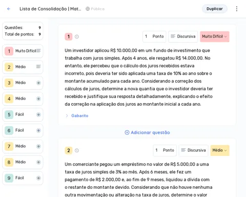Select question 7 Médio in sidebar

[23, 146]
